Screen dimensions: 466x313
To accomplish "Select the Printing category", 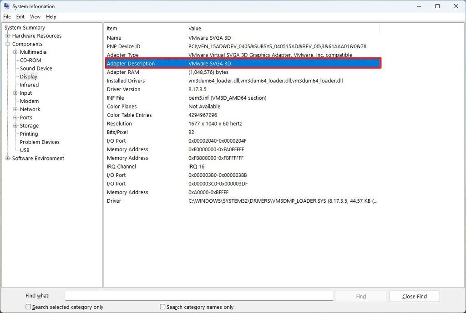I will click(x=29, y=134).
